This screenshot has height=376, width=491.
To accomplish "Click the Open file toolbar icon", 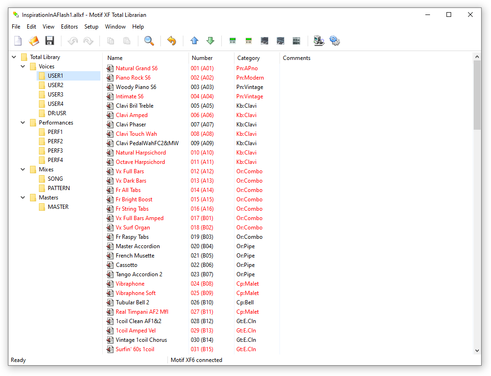I will tap(34, 41).
